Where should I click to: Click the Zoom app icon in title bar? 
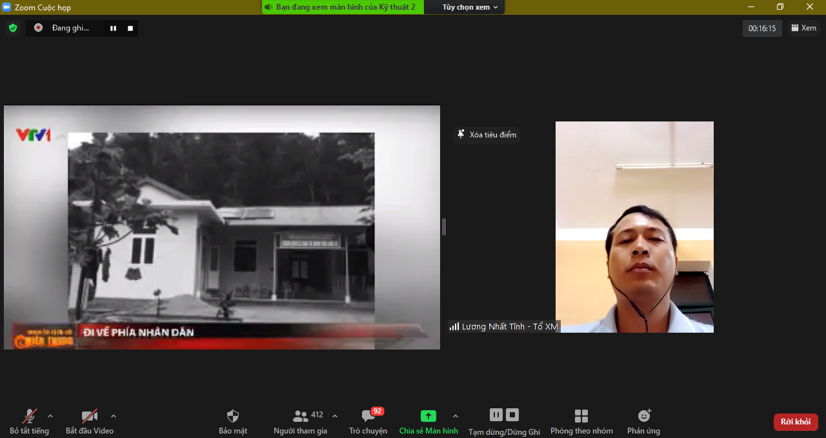tap(7, 7)
